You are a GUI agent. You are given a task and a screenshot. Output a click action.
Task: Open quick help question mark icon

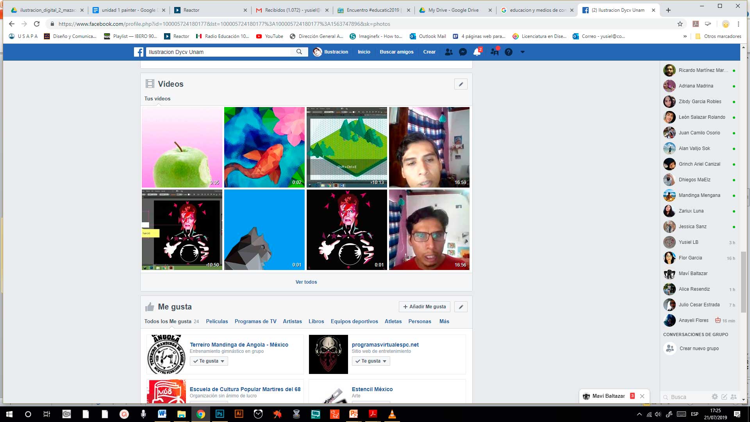point(509,52)
